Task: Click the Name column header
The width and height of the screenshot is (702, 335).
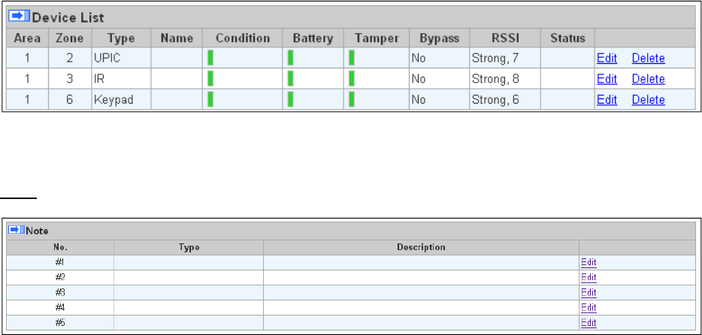Action: click(177, 38)
